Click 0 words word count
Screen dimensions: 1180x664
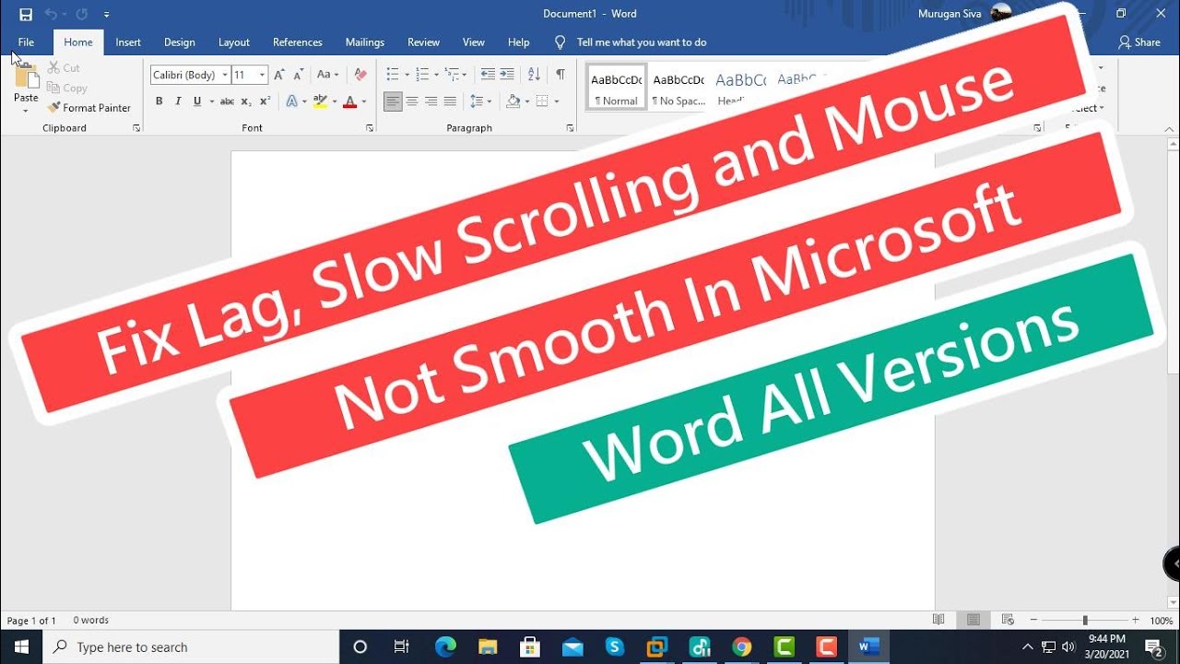[x=91, y=621]
